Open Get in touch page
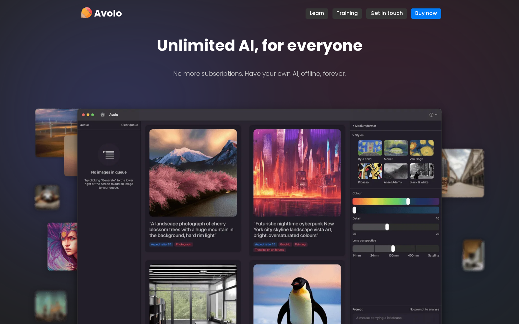This screenshot has width=519, height=324. point(387,13)
